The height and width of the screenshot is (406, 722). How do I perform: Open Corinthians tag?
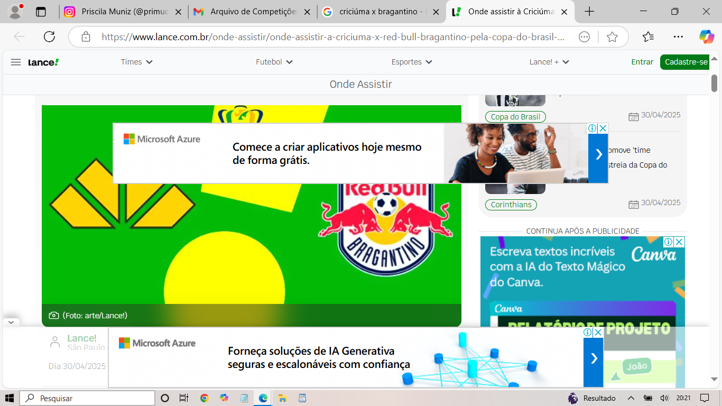(x=511, y=205)
